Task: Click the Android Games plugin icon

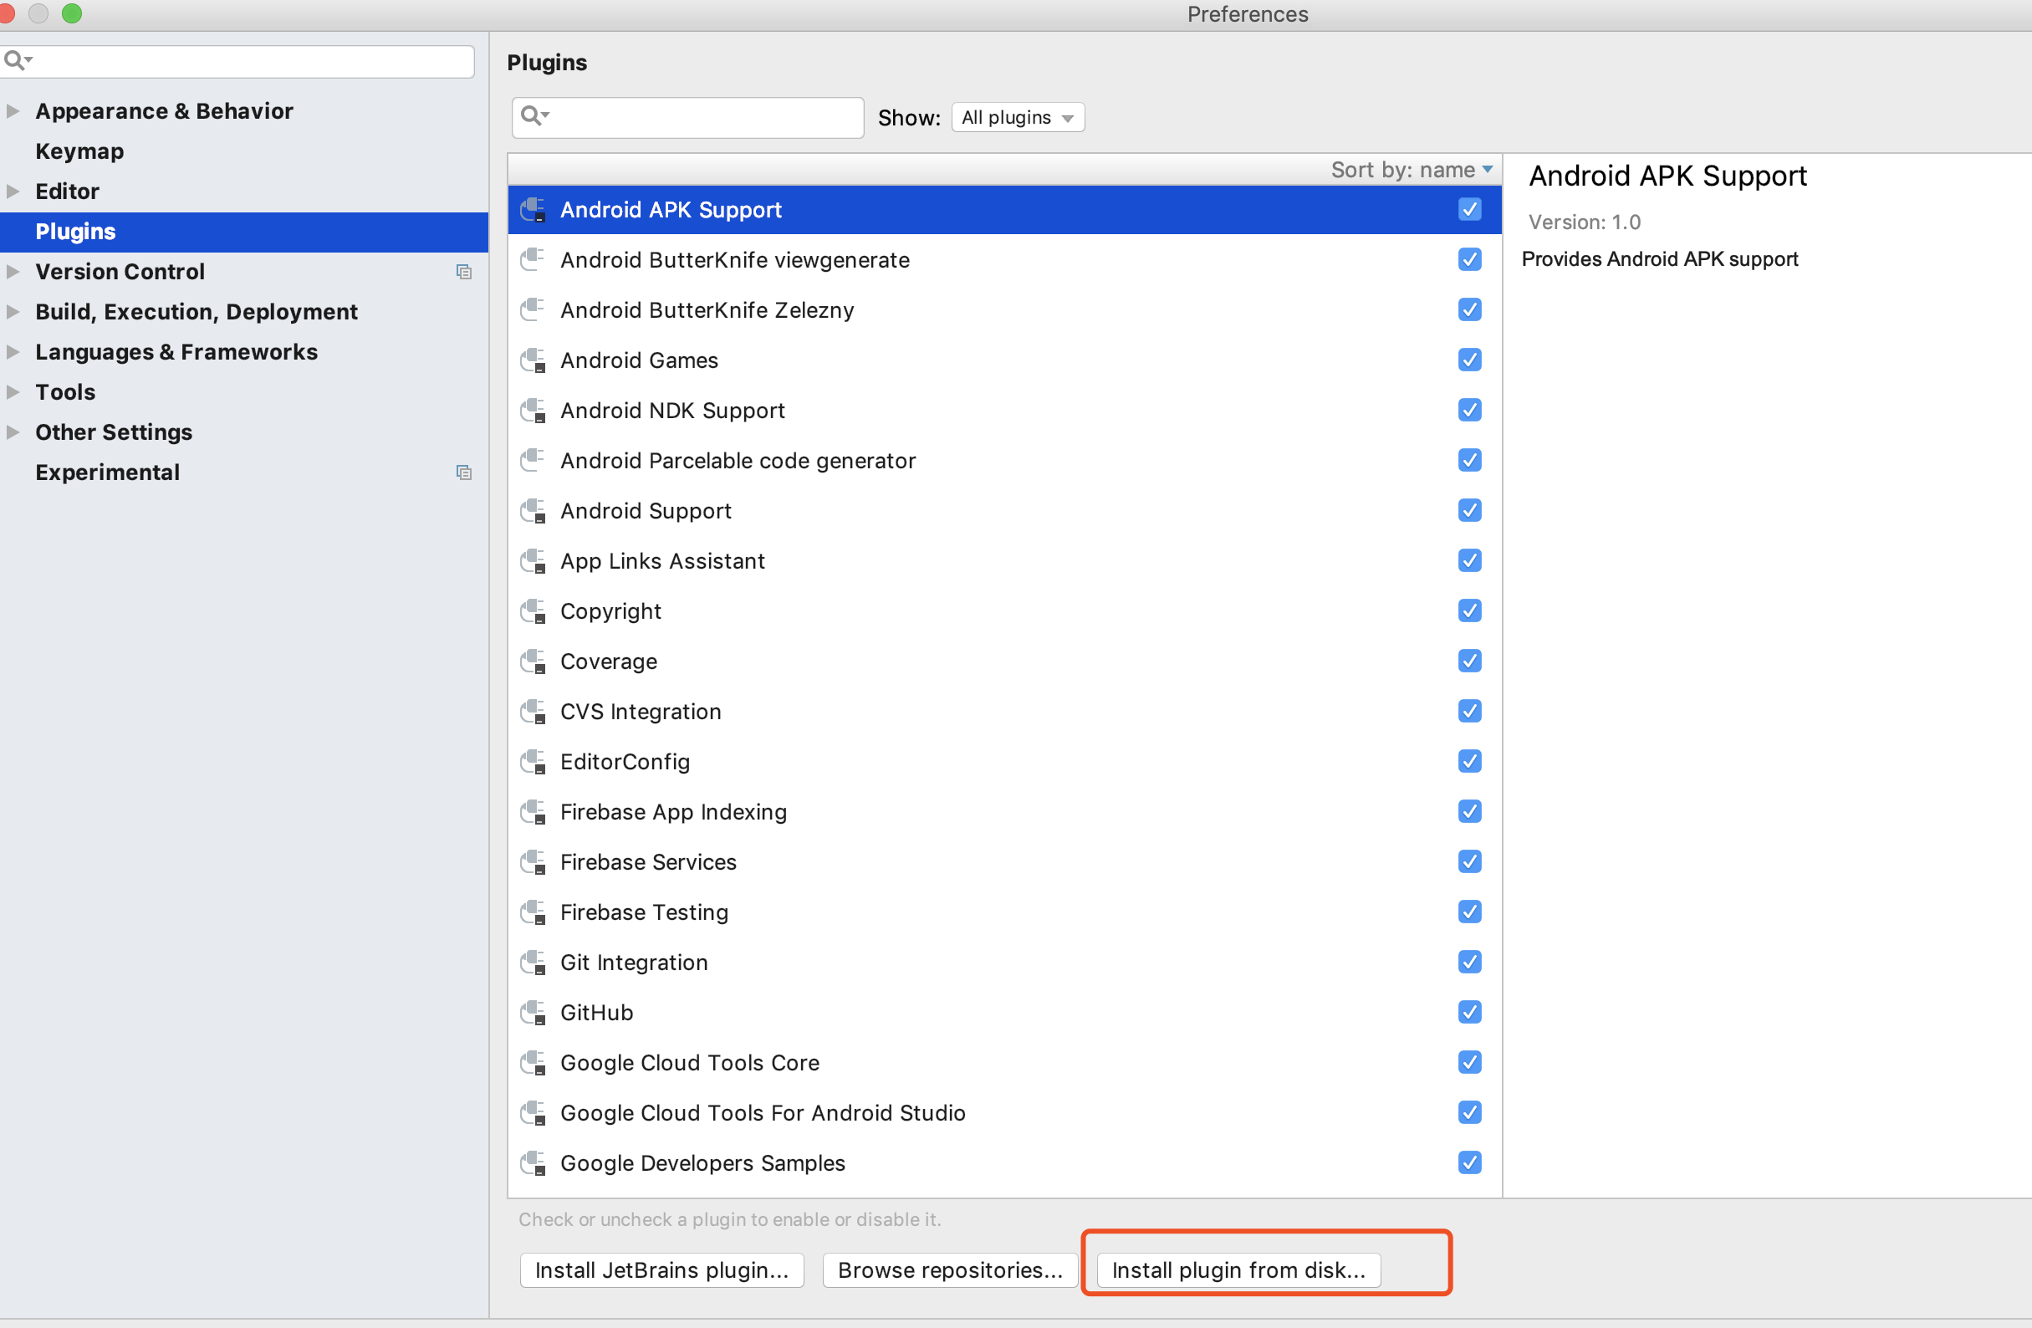Action: coord(534,360)
